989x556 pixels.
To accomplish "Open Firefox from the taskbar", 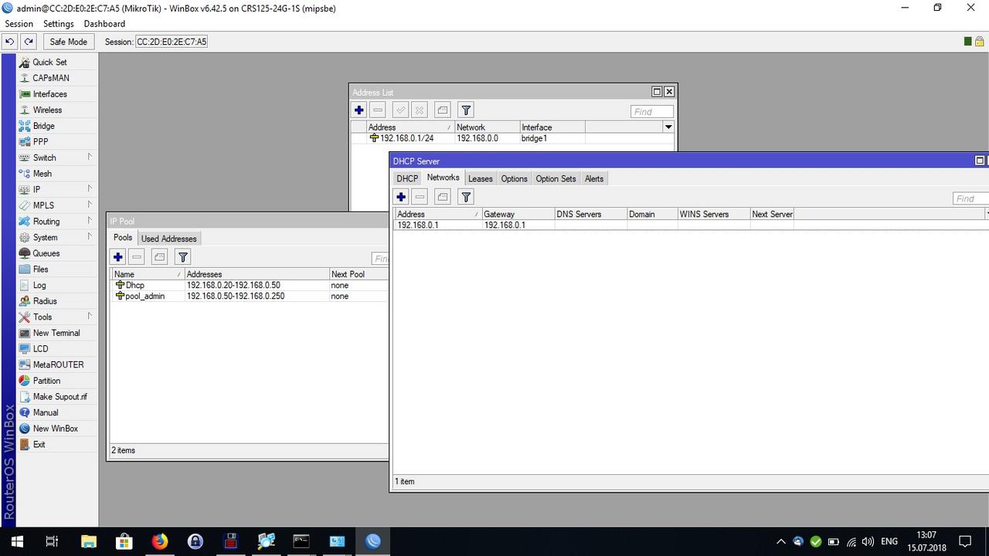I will [159, 541].
